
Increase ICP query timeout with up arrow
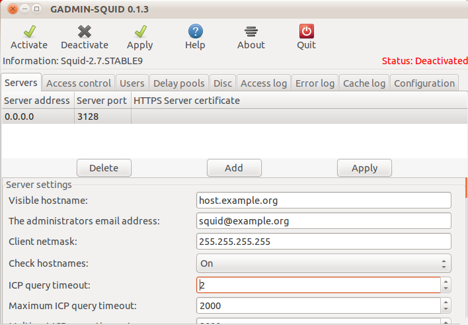[x=446, y=281]
